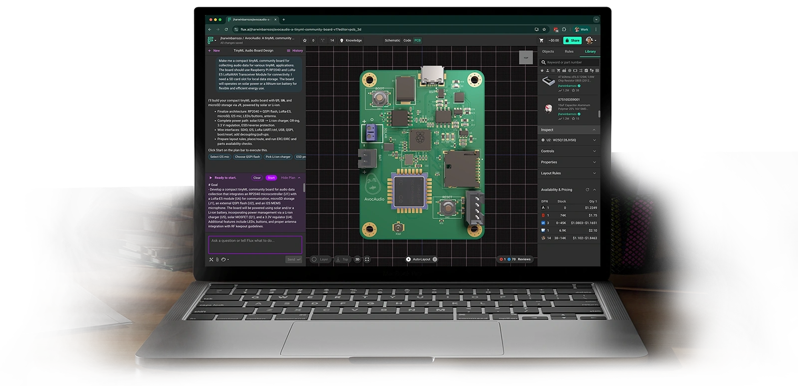Filter library by user parts icon

coord(548,71)
